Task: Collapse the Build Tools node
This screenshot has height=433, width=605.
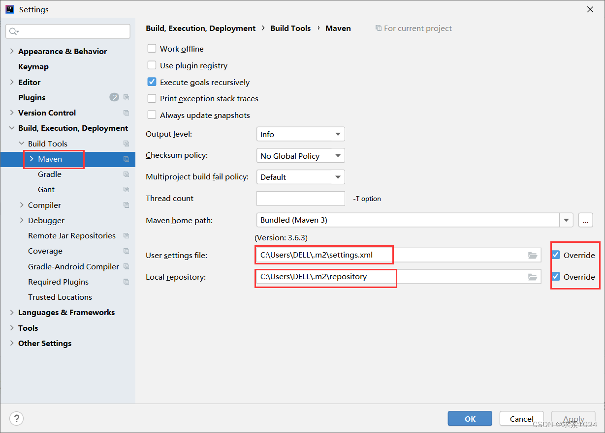Action: pos(22,144)
